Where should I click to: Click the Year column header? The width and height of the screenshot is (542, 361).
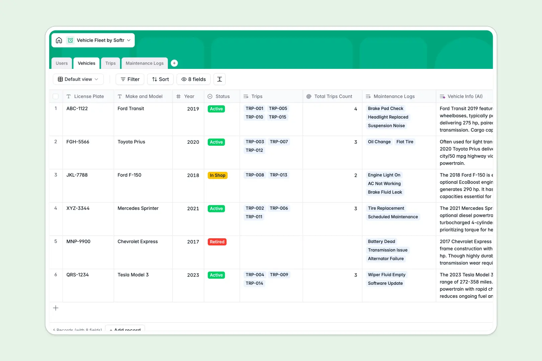[188, 96]
